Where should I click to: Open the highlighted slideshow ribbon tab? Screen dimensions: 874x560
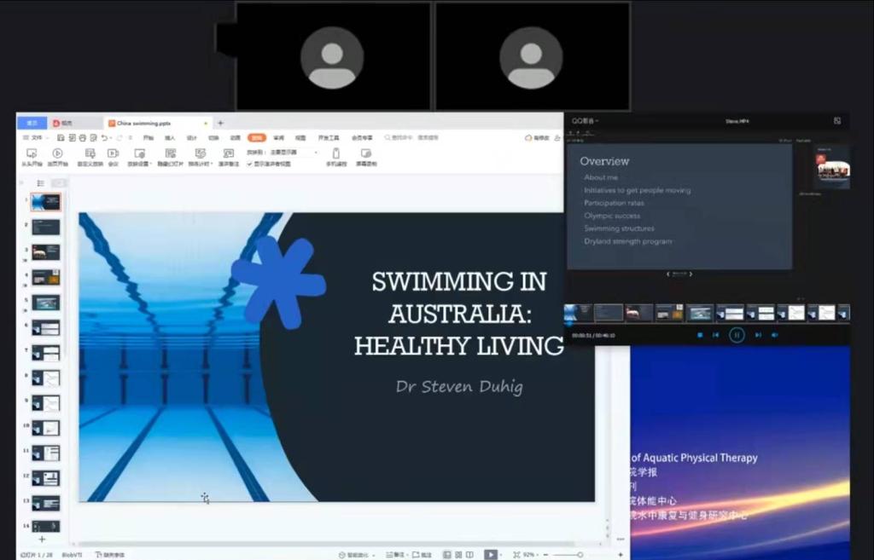point(257,137)
